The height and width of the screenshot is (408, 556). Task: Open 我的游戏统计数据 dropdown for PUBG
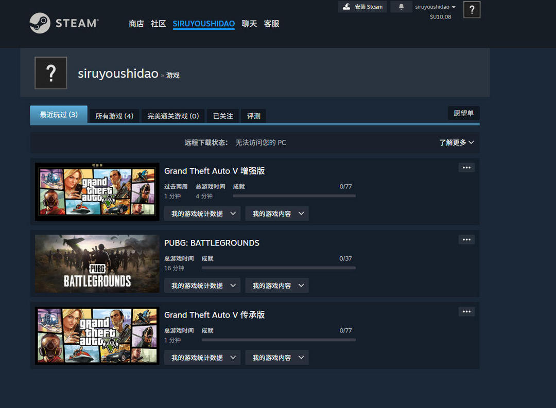click(202, 286)
